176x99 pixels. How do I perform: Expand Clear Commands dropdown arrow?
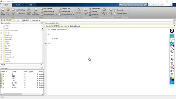pyautogui.click(x=74, y=15)
